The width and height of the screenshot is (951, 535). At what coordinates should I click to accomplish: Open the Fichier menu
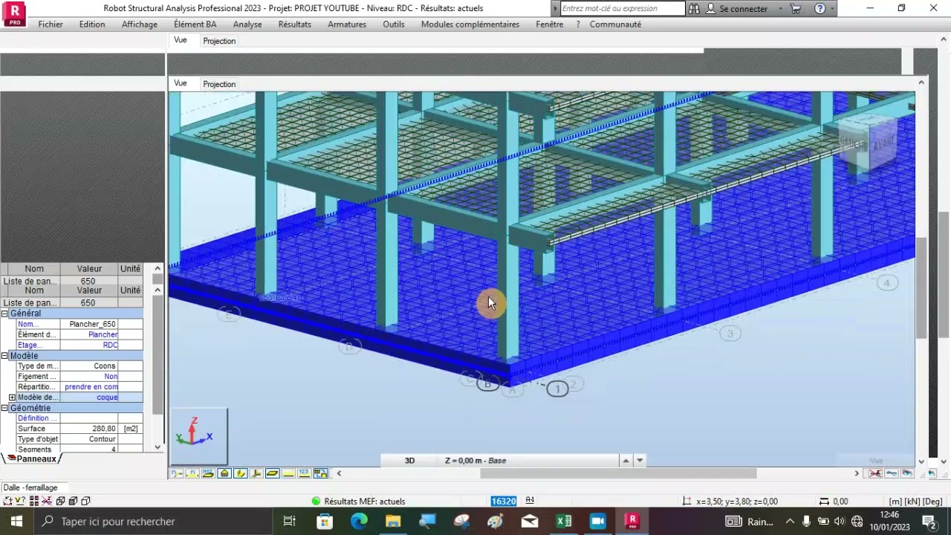pos(51,25)
